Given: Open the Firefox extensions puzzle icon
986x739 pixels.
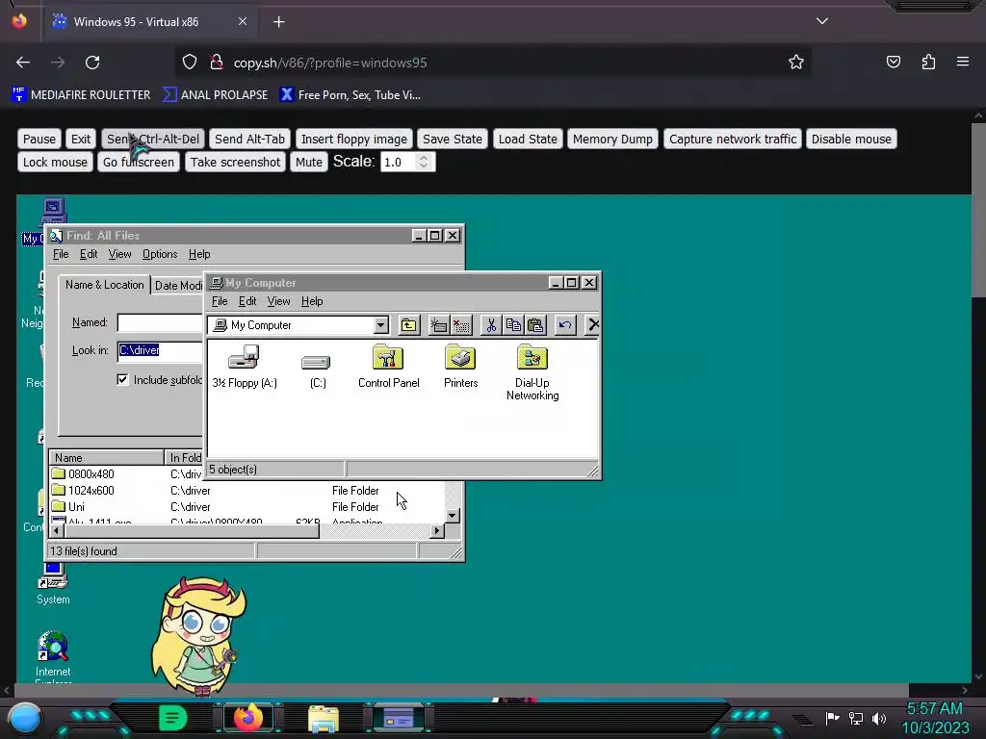Looking at the screenshot, I should 928,62.
